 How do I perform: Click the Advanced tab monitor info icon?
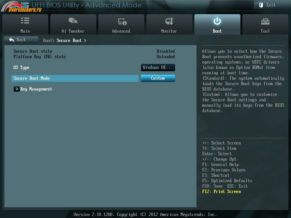(x=122, y=22)
